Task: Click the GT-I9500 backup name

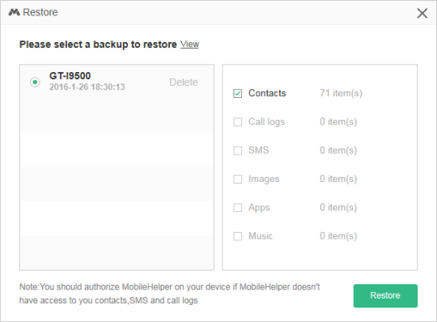Action: (70, 76)
